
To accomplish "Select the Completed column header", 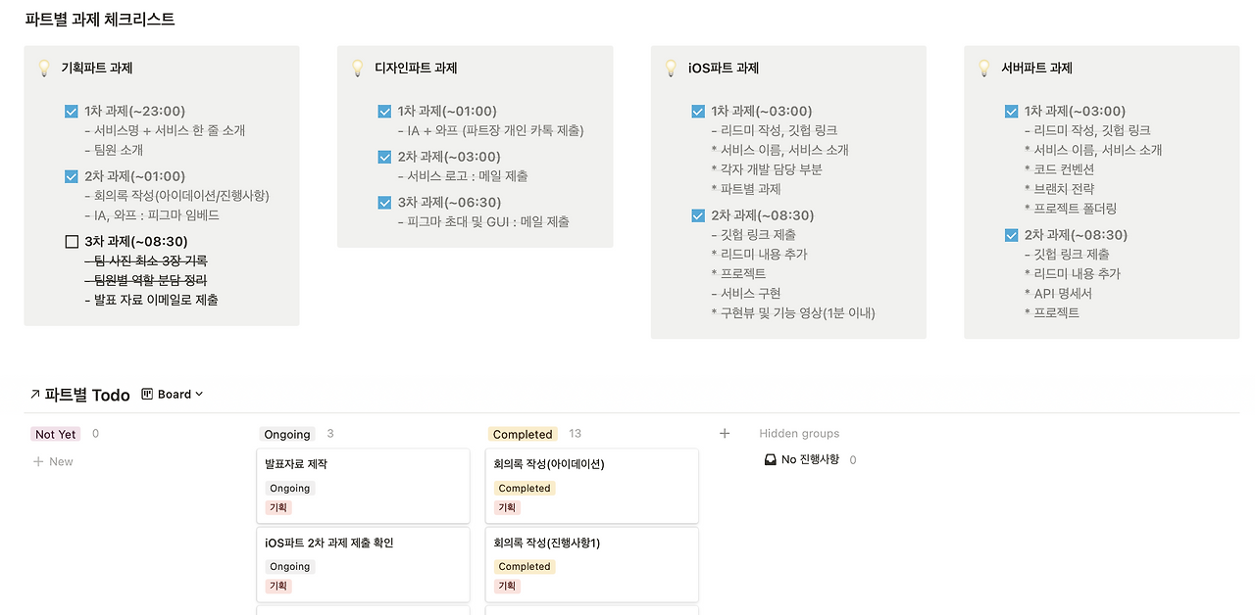I will coord(523,433).
